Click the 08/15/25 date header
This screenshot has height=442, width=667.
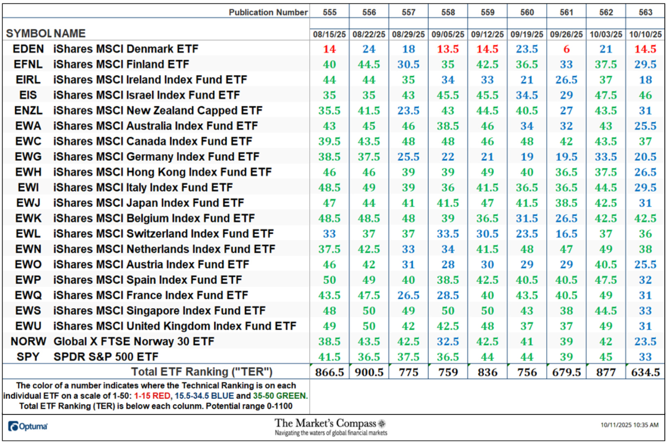coord(329,34)
